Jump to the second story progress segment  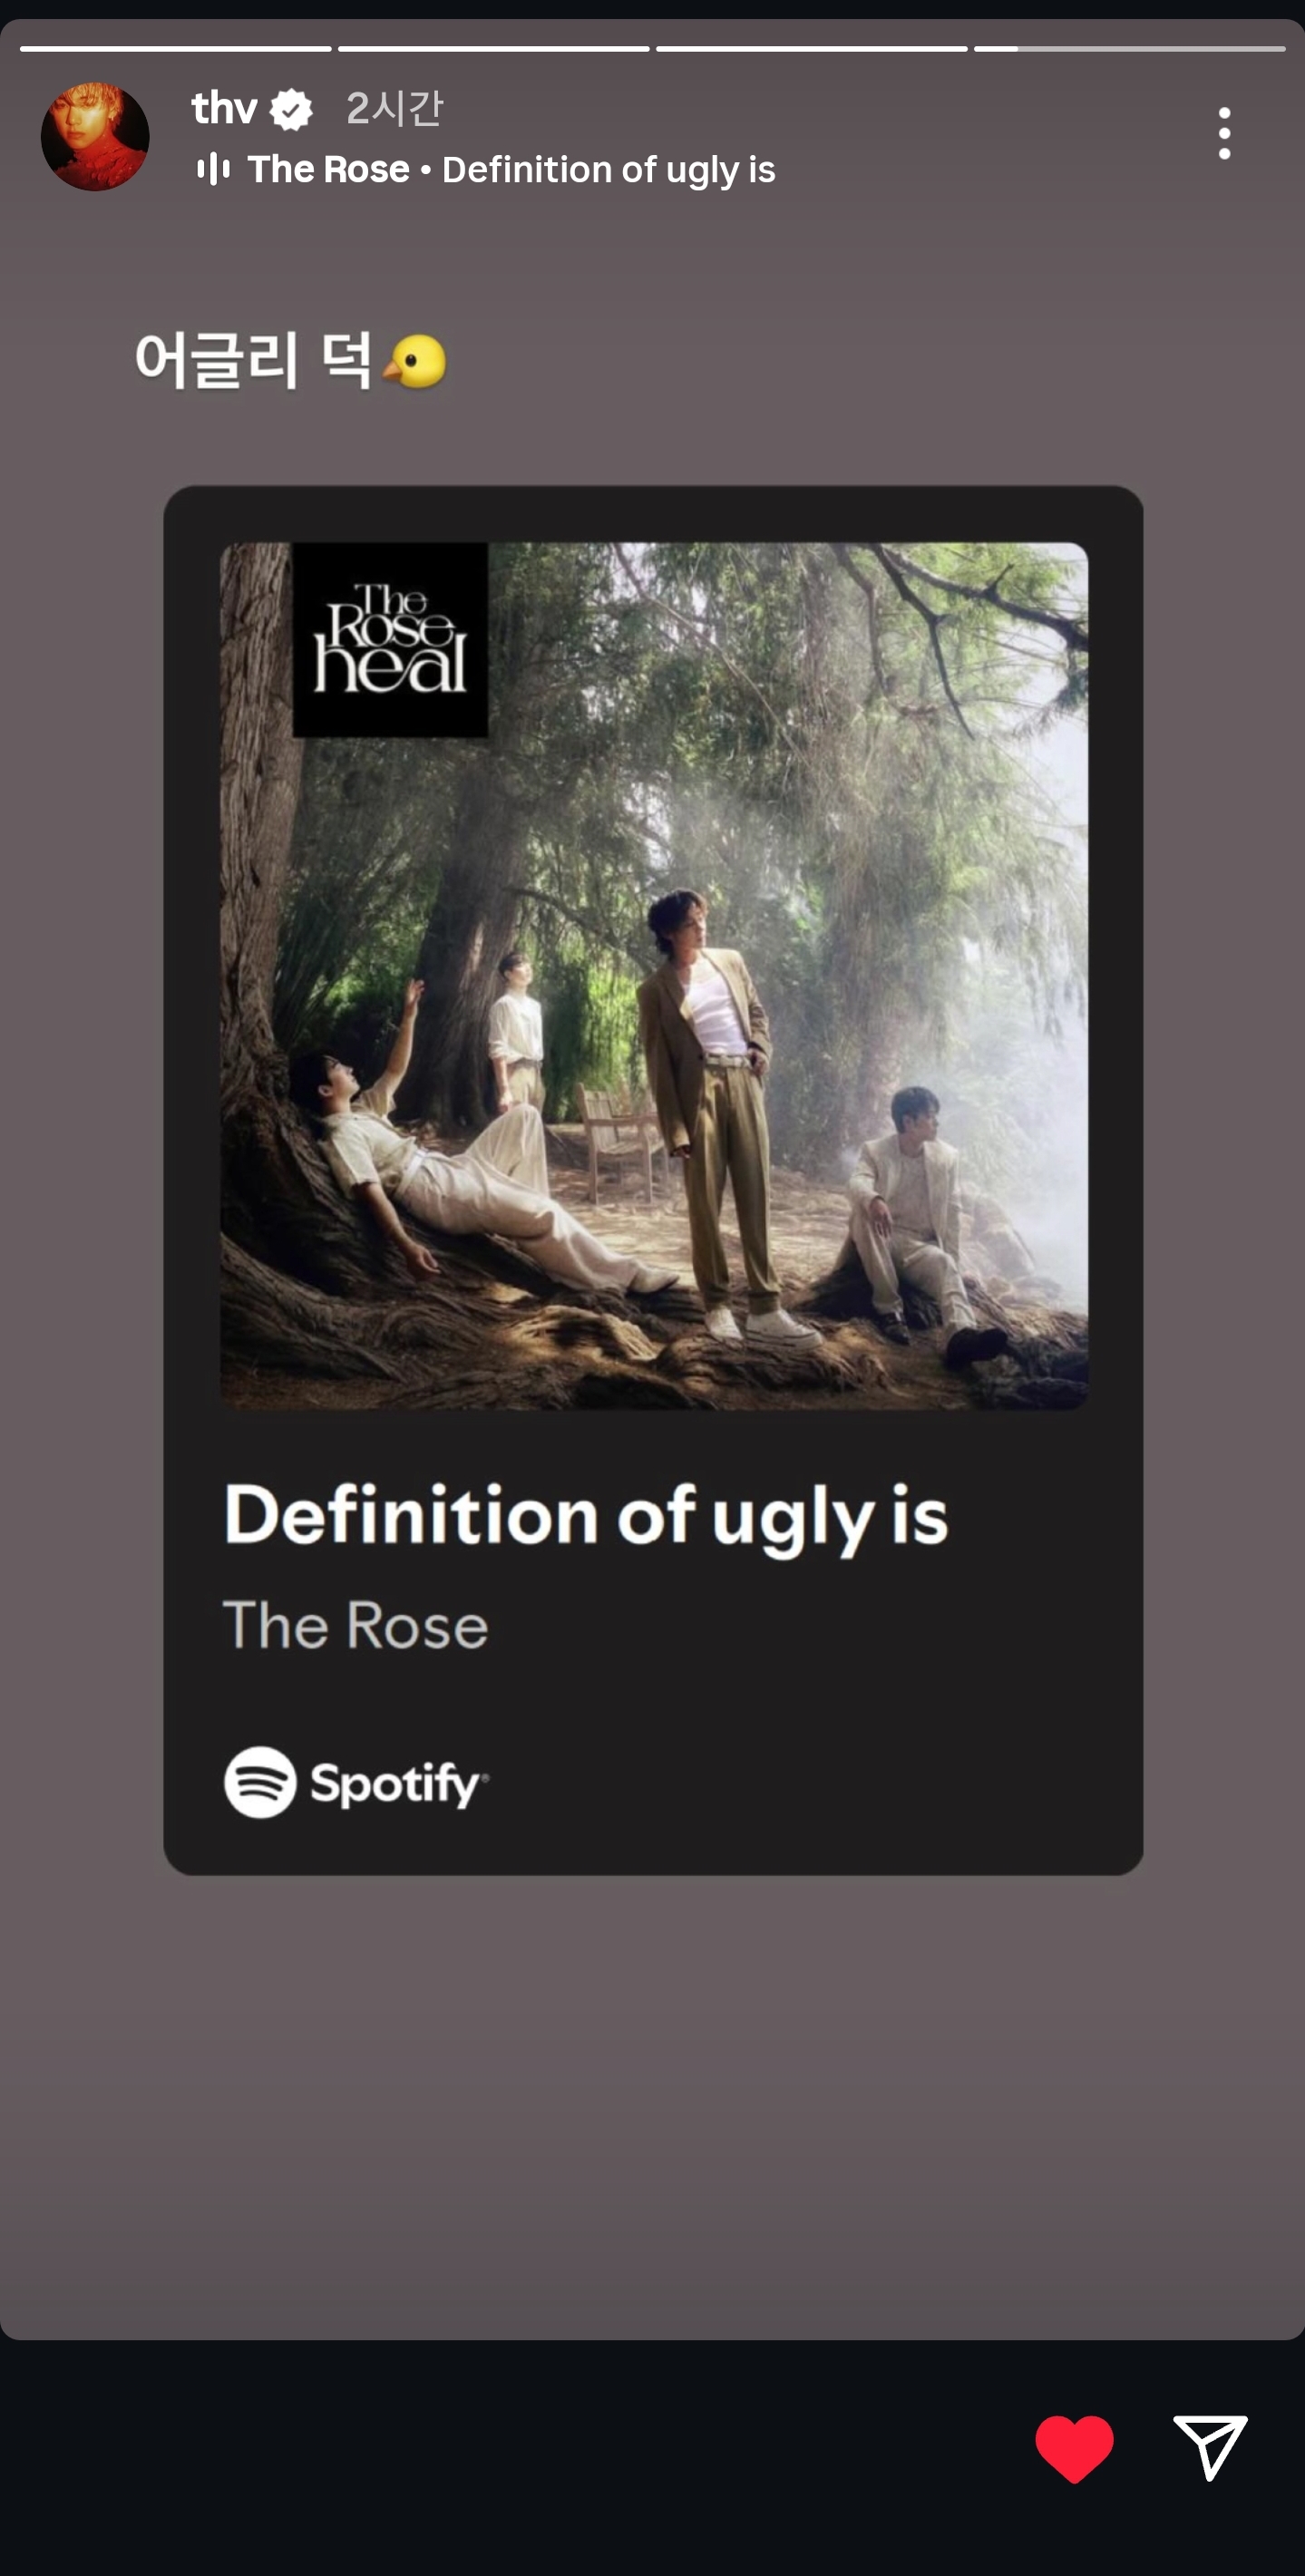coord(493,48)
